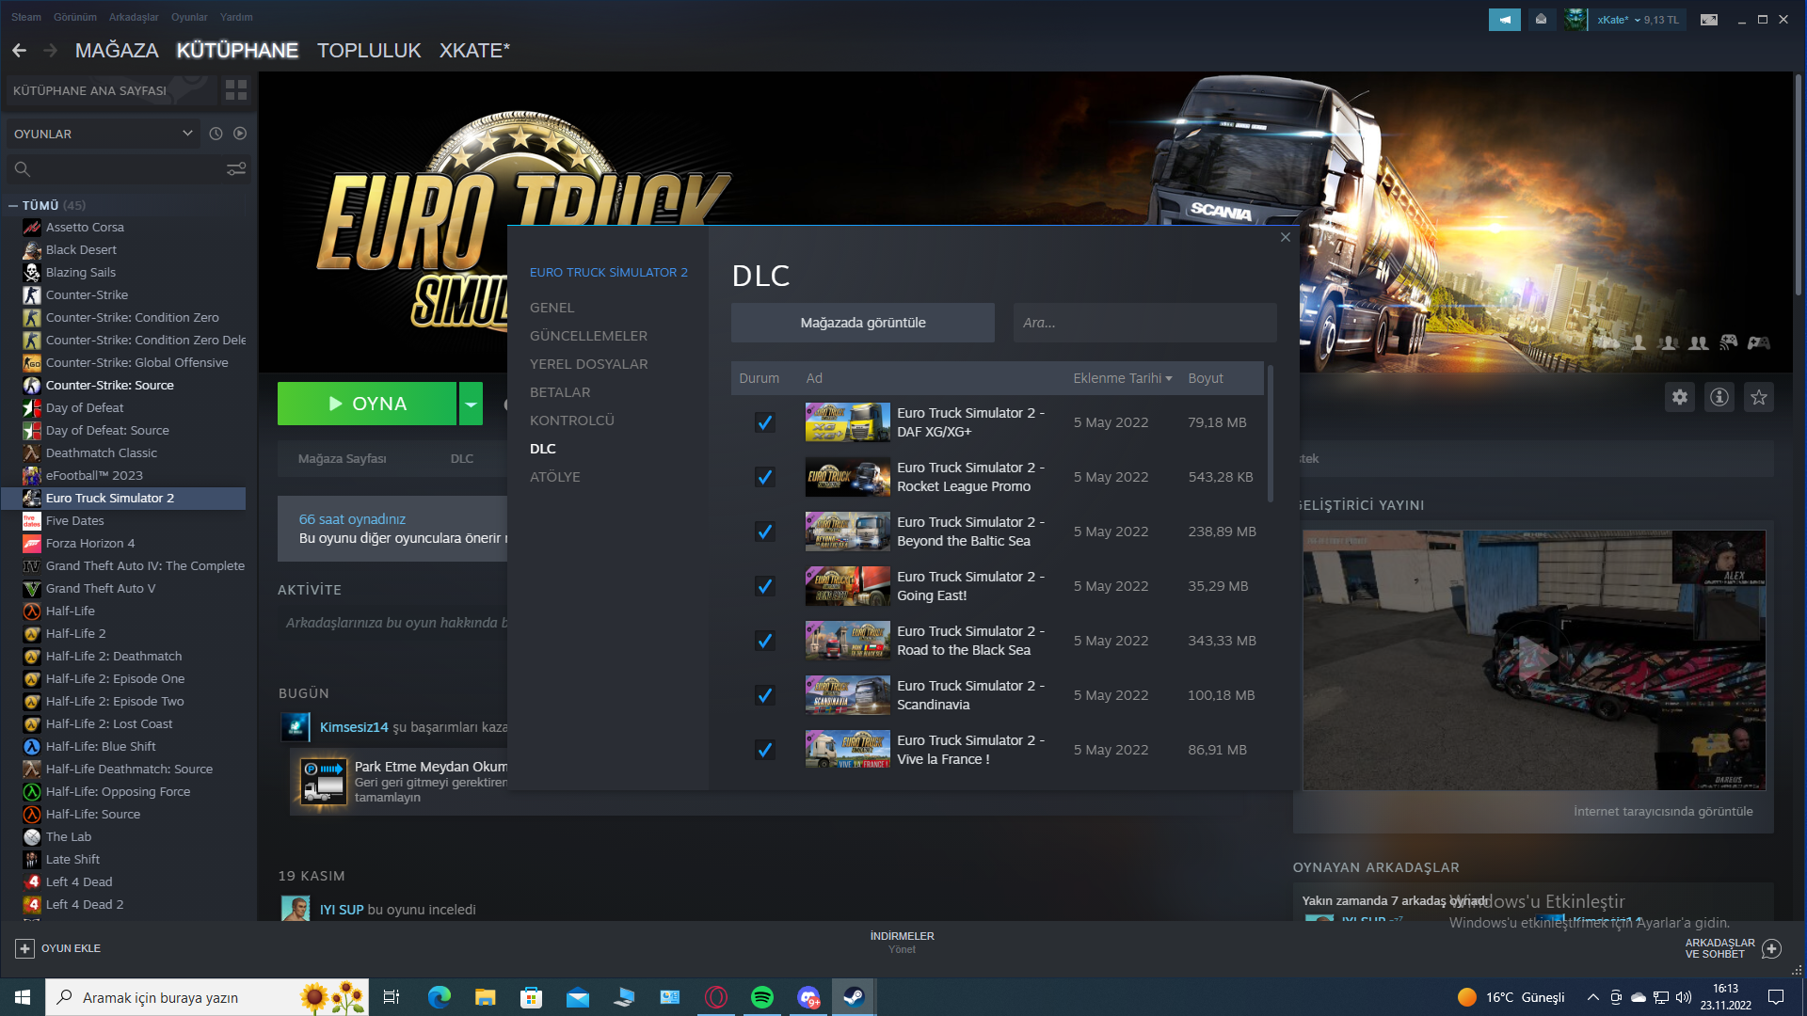The width and height of the screenshot is (1807, 1016).
Task: Uncheck Scandinavia DLC checkbox
Action: (x=765, y=695)
